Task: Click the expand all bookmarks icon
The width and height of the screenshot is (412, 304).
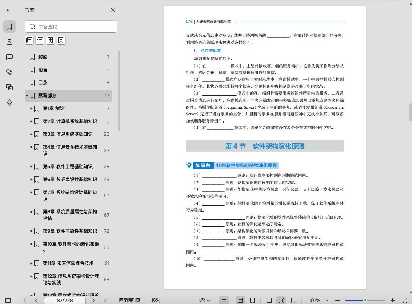Action: (29, 40)
